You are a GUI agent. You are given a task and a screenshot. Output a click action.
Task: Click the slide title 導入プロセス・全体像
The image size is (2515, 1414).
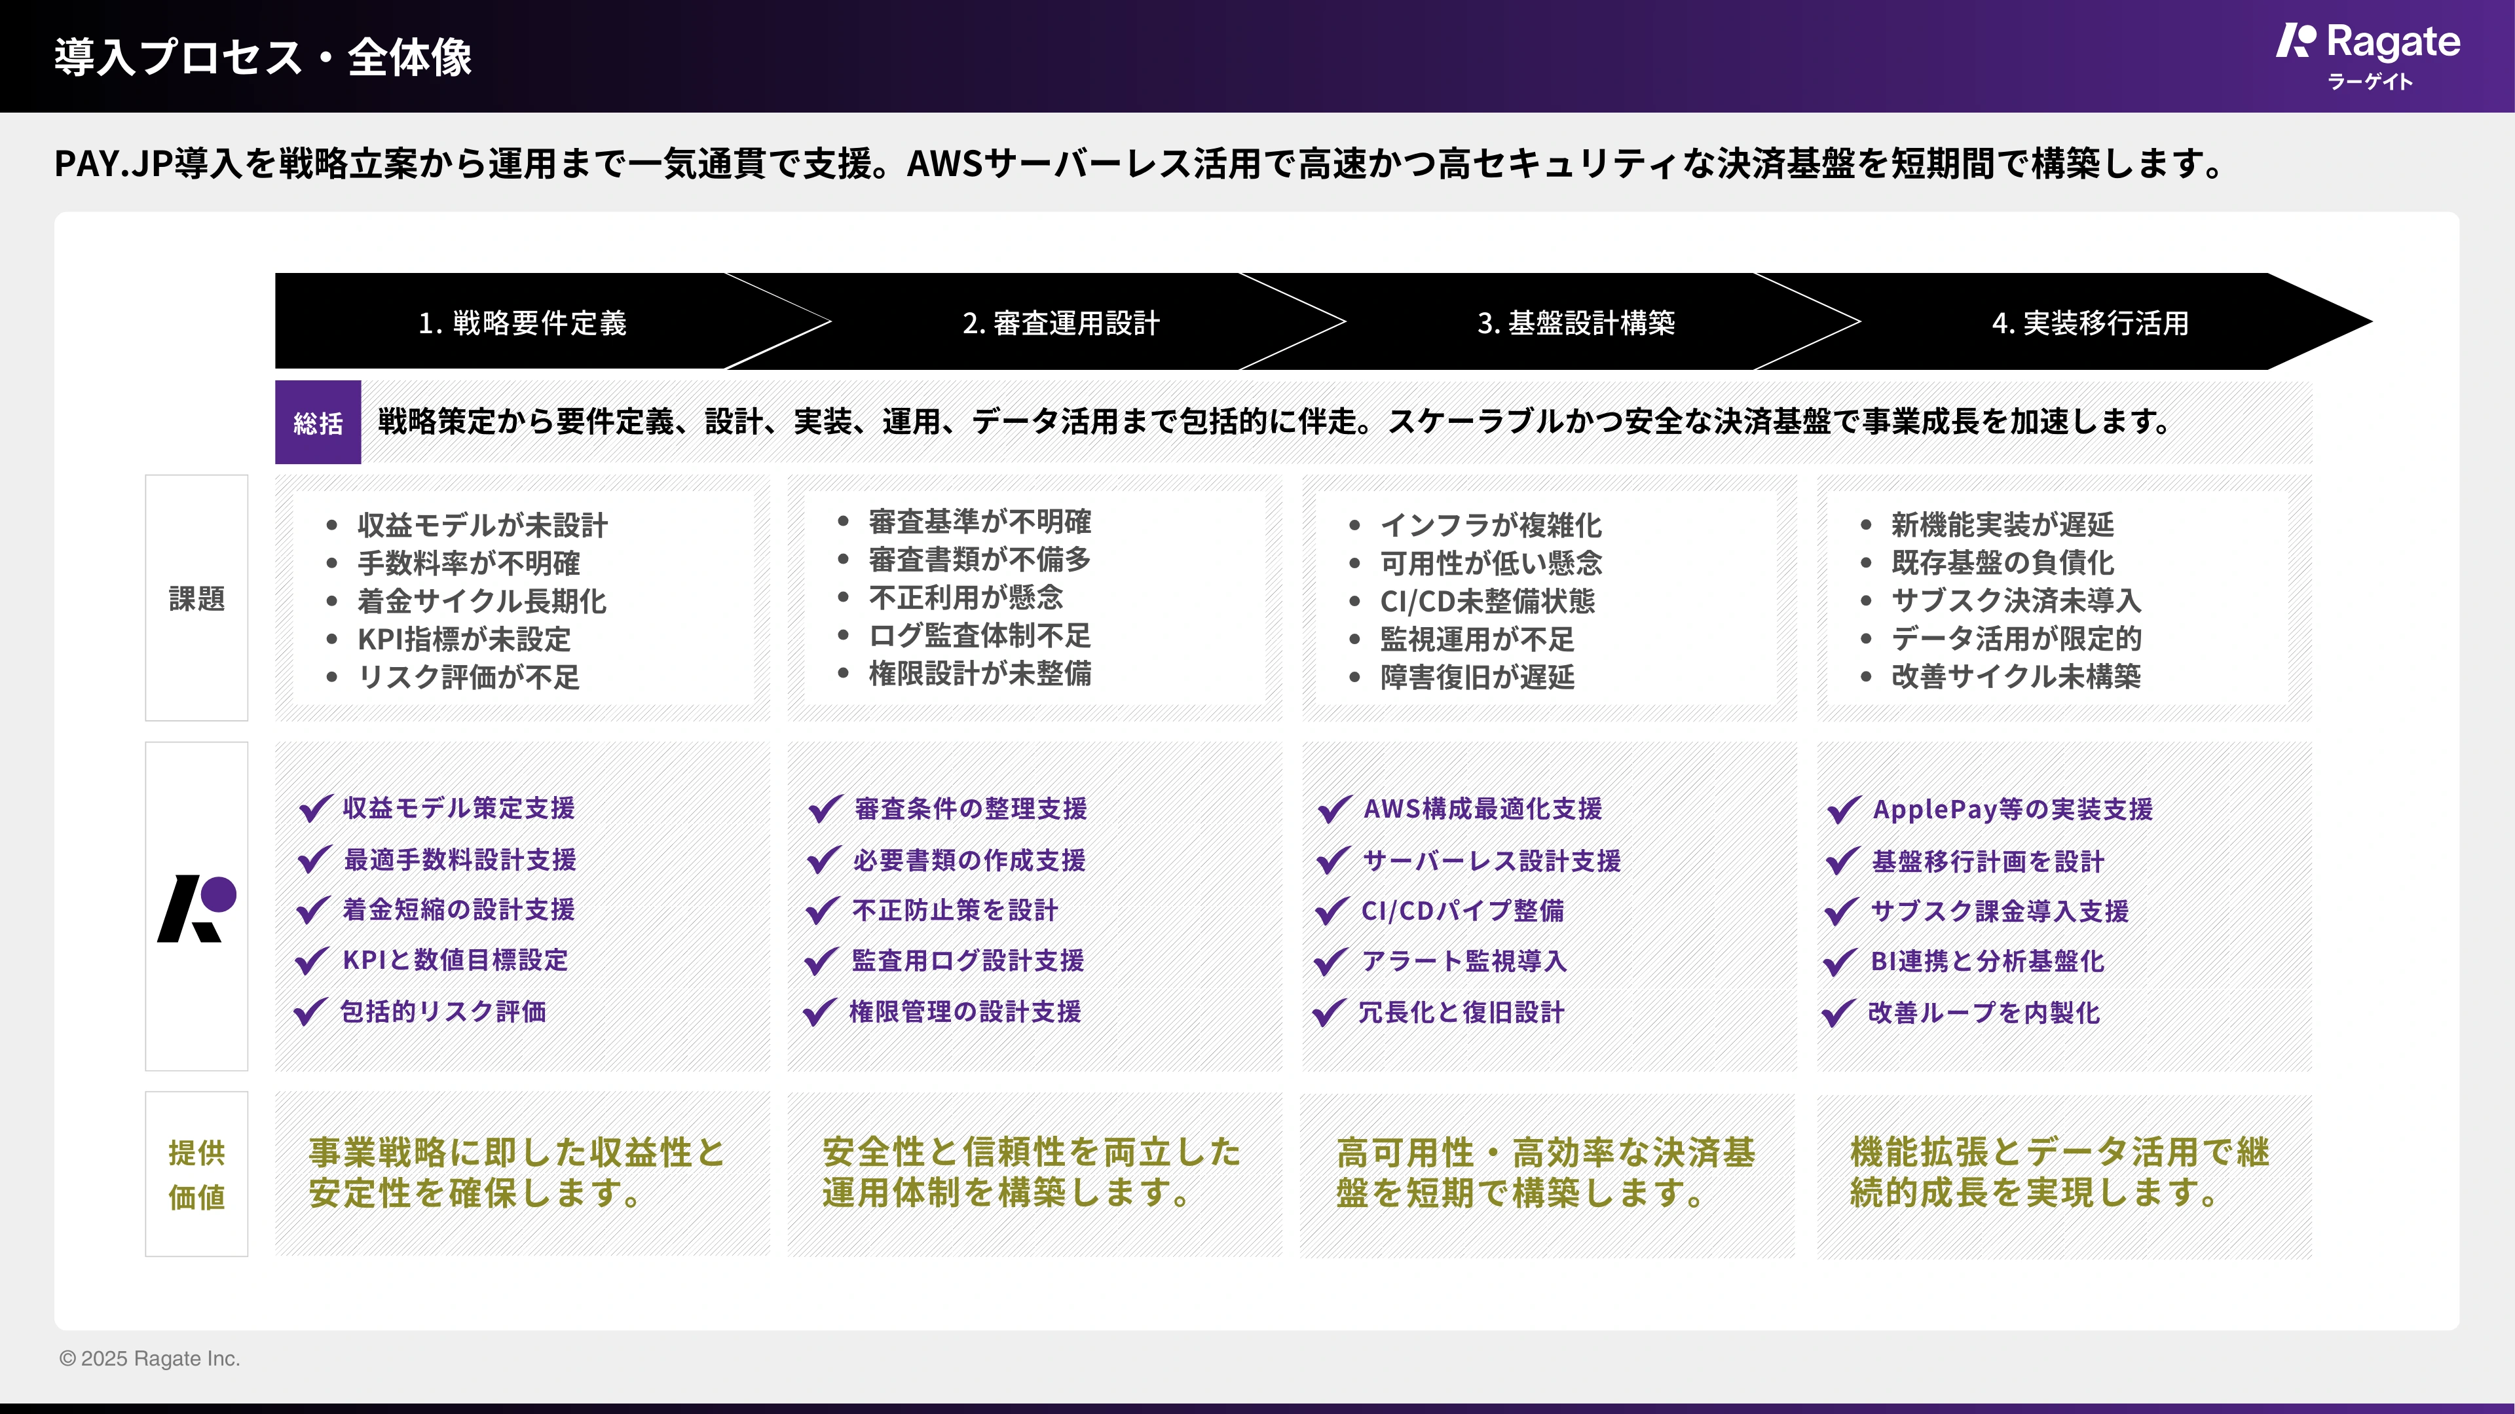tap(263, 56)
